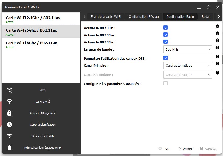Click help icon next to Canal Primaire
Viewport: 223px width, 156px height.
pyautogui.click(x=217, y=64)
